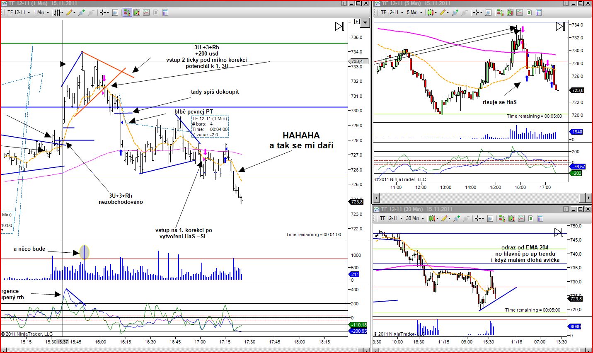Click the 211 volume marker in the 1 Min chart

[x=355, y=274]
